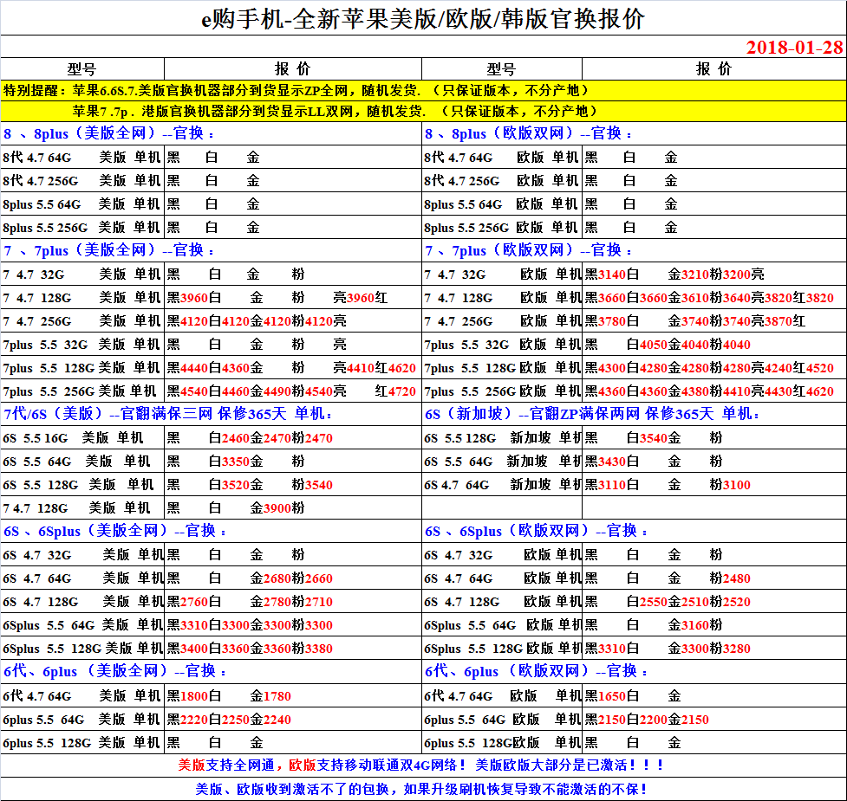Click price "白2200" in 6plus 64G 欧版 row
The image size is (847, 801).
(647, 720)
